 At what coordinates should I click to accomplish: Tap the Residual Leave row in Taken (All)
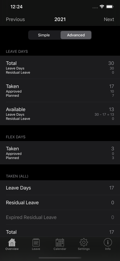coord(60,203)
